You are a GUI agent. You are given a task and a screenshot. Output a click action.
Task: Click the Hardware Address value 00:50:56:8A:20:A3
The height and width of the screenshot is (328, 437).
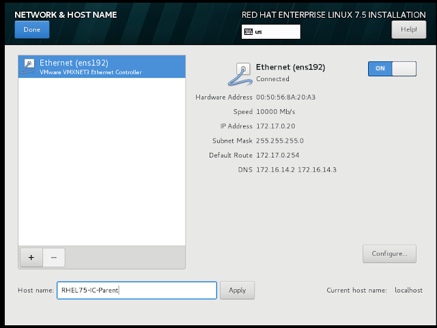pos(285,98)
